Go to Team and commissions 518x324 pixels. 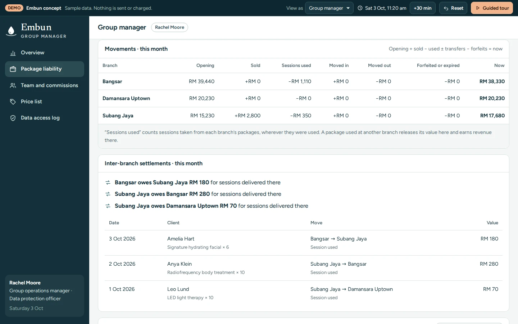(45, 85)
